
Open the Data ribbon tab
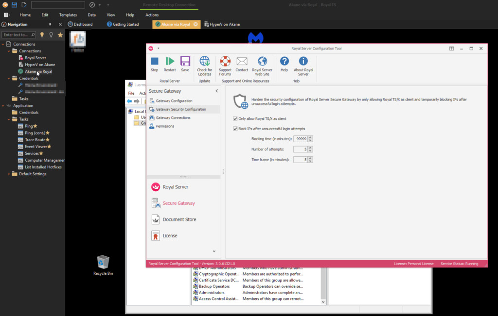[92, 15]
